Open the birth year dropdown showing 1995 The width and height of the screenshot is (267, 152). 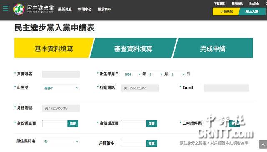(132, 74)
